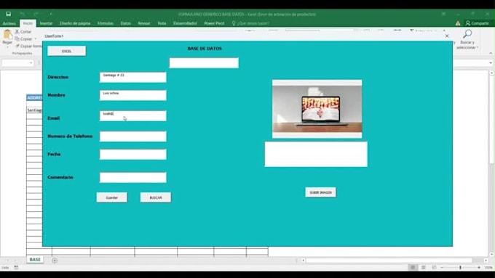Click the macro record icon in the status bar
The width and height of the screenshot is (495, 278).
16,267
